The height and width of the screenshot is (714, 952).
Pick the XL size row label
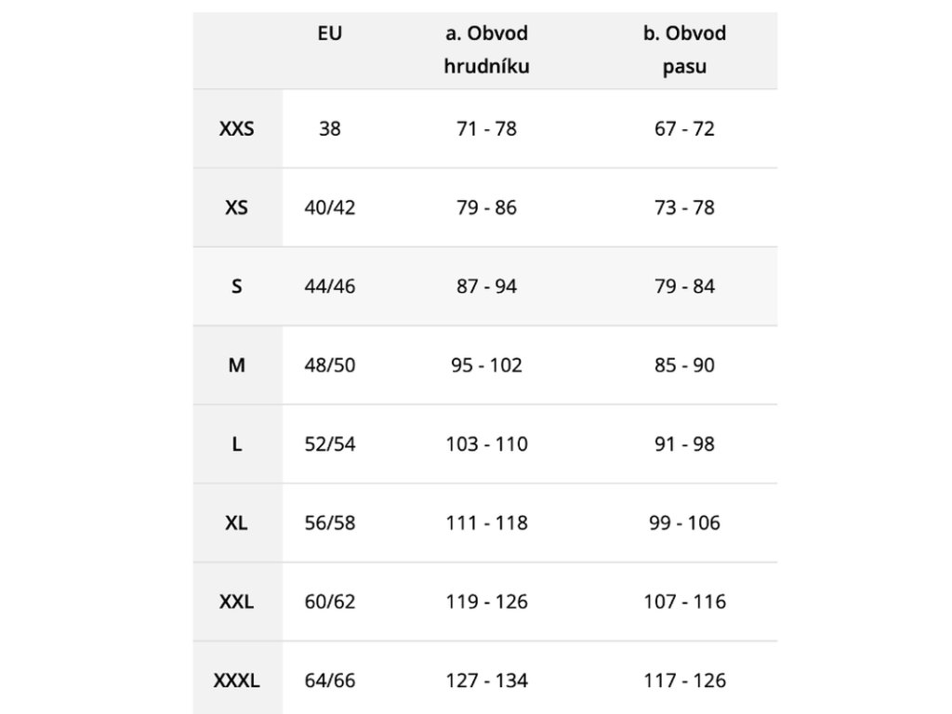pos(237,522)
